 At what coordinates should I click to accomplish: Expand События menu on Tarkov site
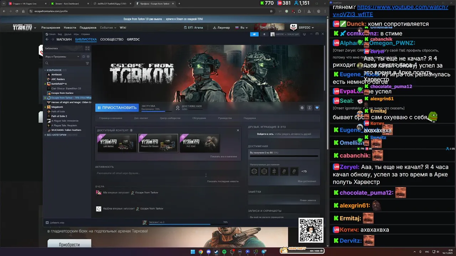click(x=108, y=27)
